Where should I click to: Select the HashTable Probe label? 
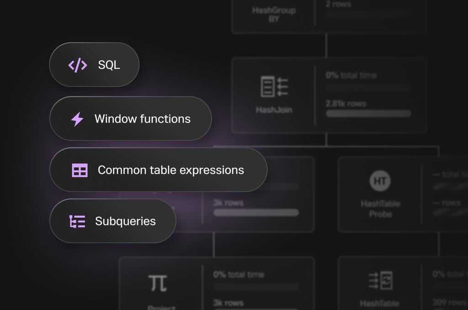(x=380, y=208)
